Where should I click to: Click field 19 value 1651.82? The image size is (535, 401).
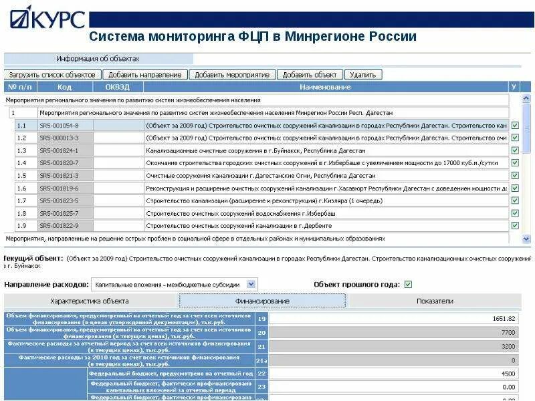[394, 319]
